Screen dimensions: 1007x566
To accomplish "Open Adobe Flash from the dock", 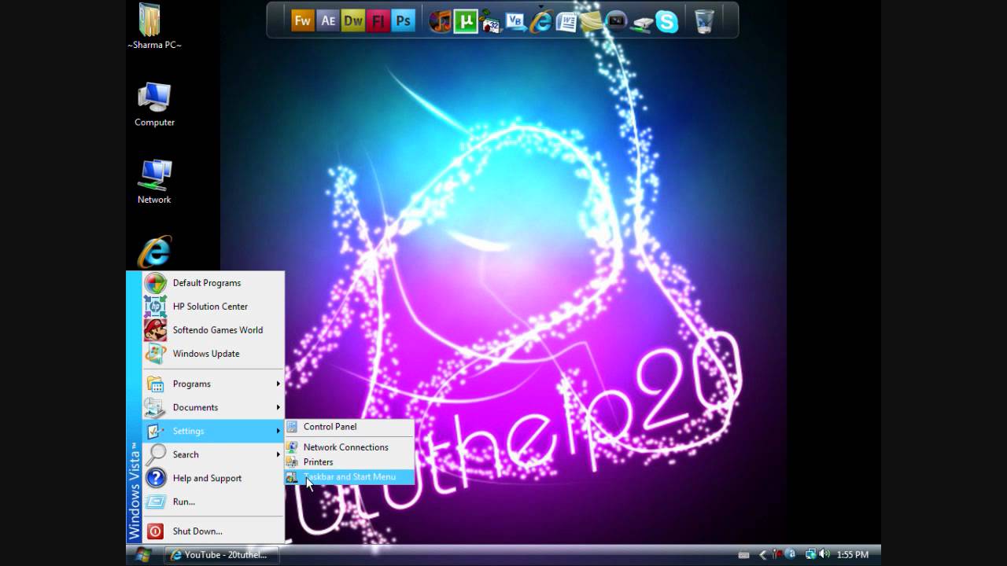I will click(378, 21).
